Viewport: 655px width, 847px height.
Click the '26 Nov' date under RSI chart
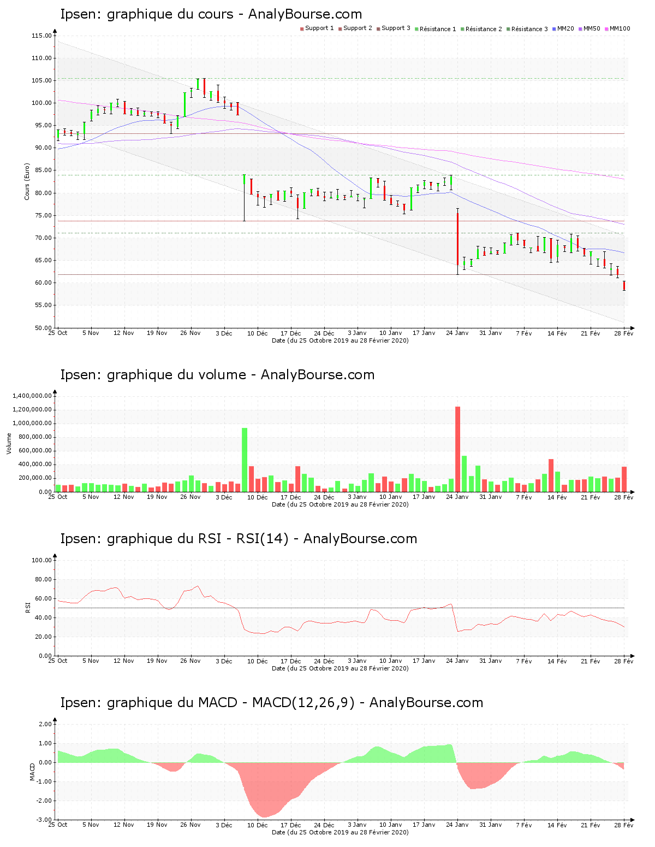(190, 661)
